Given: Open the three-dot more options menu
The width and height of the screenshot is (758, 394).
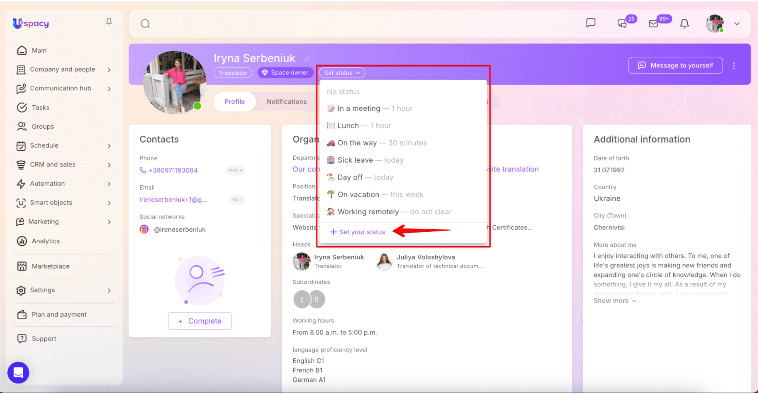Looking at the screenshot, I should click(x=734, y=66).
